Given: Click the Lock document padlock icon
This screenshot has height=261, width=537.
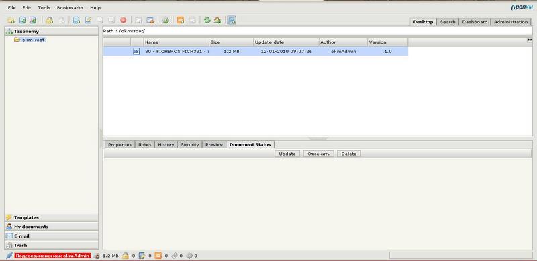Looking at the screenshot, I should (x=50, y=21).
